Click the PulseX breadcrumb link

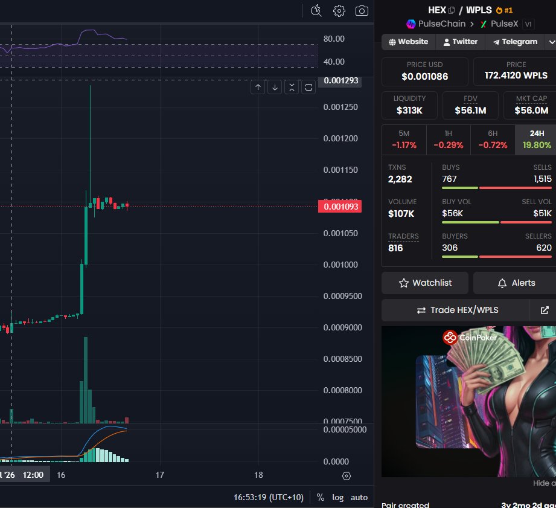click(x=504, y=24)
